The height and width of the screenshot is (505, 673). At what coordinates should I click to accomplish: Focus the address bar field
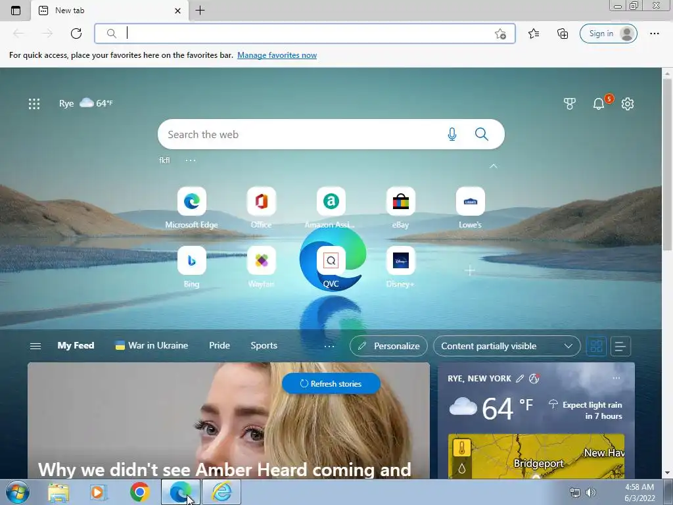pyautogui.click(x=305, y=34)
